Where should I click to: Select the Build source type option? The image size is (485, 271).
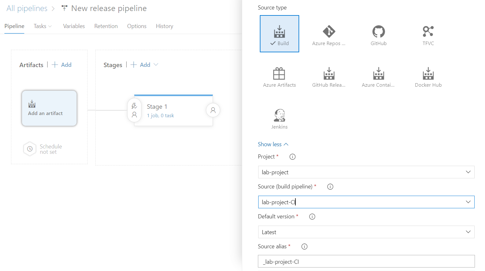[279, 34]
